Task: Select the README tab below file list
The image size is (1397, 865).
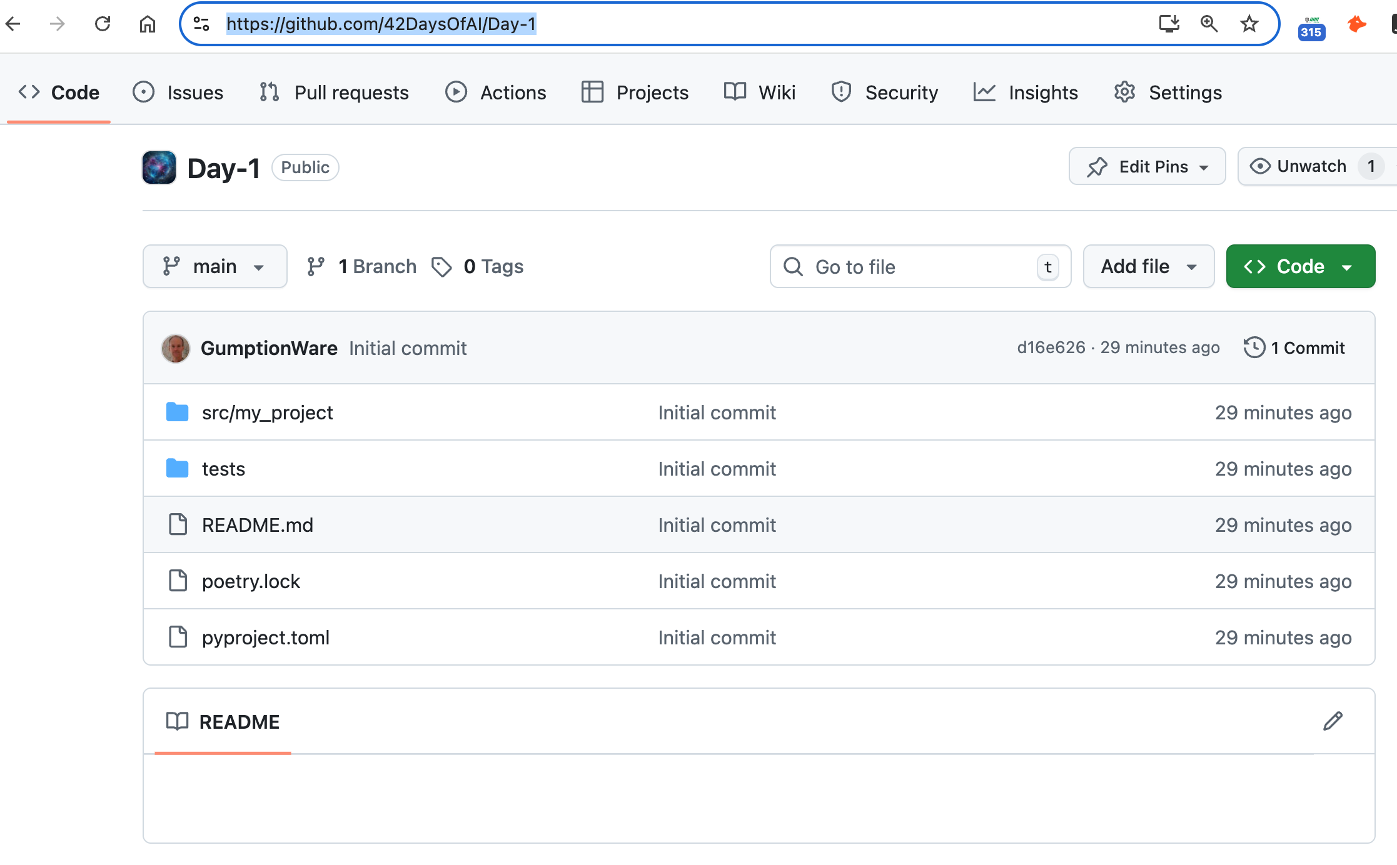Action: 223,722
